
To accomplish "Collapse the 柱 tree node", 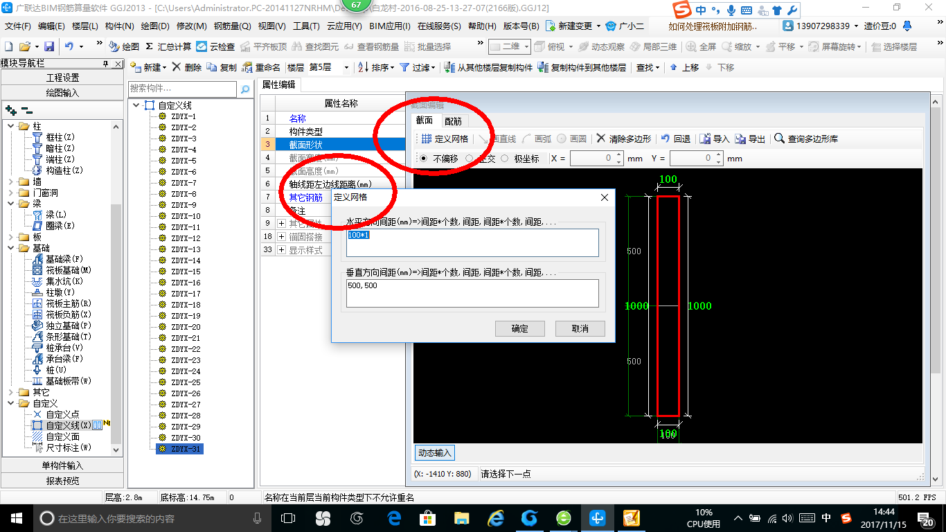I will click(x=11, y=126).
